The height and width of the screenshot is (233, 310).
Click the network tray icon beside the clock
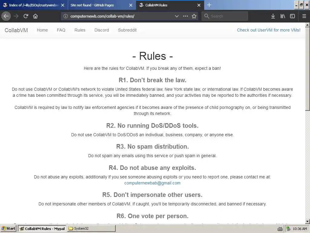point(289,229)
